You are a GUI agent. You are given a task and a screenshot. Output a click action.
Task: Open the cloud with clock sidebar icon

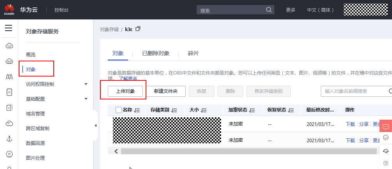[x=9, y=123]
